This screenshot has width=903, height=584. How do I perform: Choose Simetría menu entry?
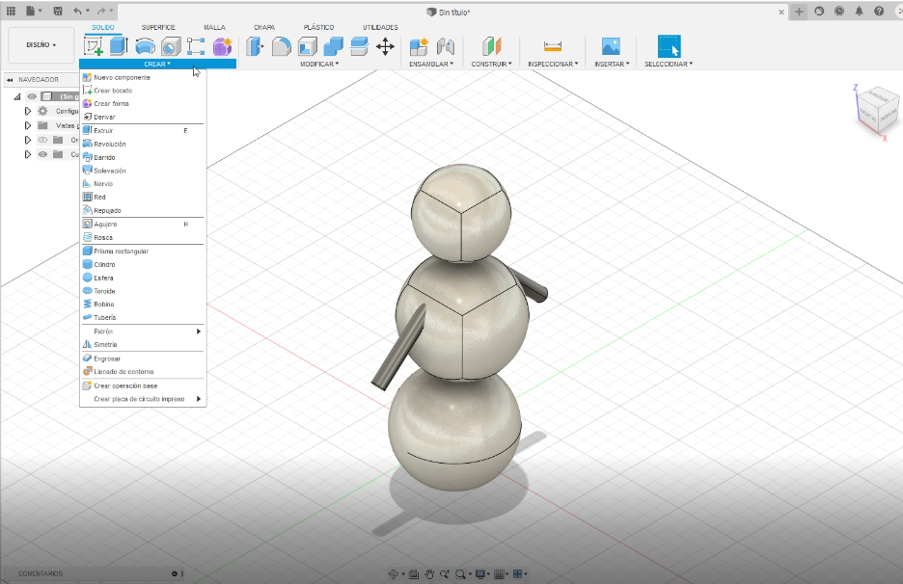[142, 345]
